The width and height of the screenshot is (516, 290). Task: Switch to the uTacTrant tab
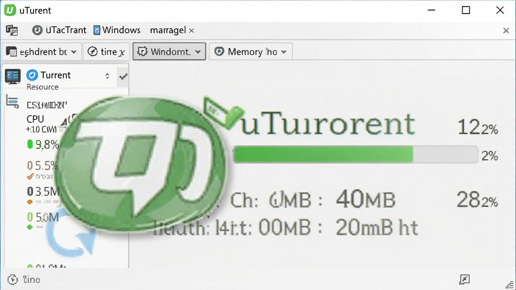point(59,30)
